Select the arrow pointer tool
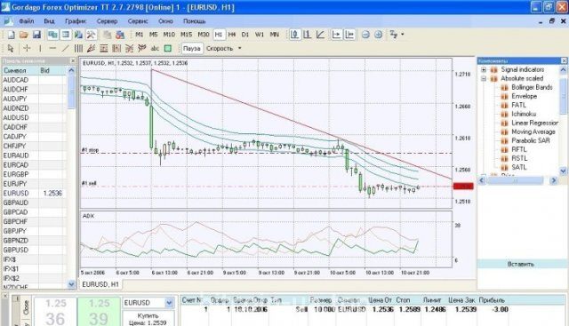569x326 pixels. (x=10, y=48)
